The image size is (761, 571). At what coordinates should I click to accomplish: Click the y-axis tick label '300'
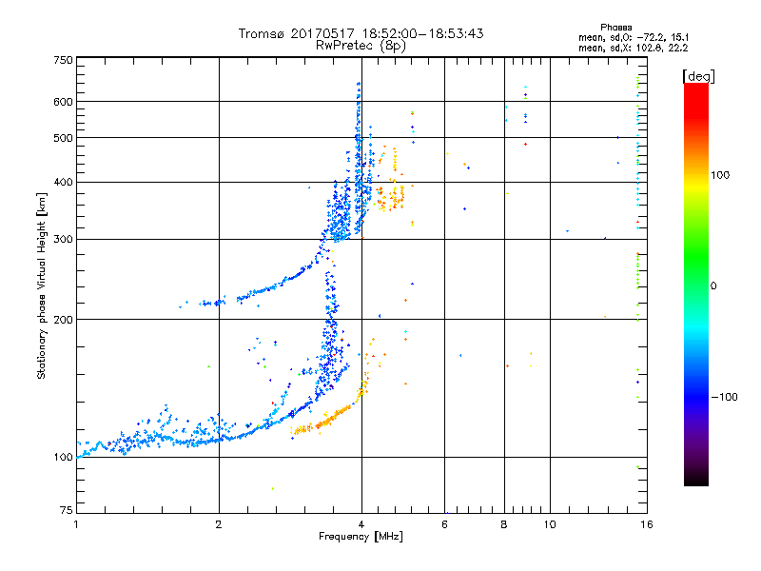tap(64, 239)
